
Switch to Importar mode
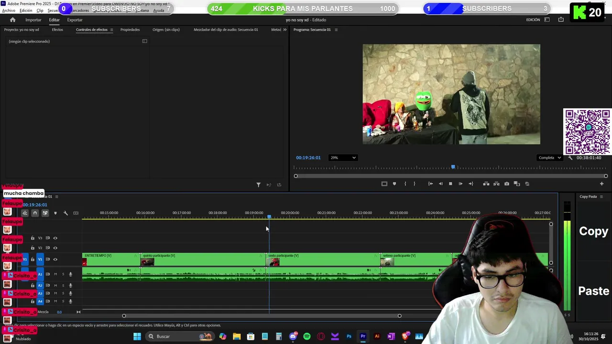click(33, 20)
